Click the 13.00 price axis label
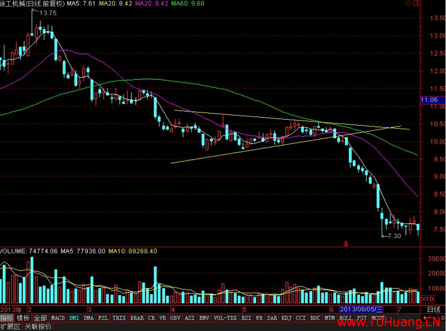446x331 pixels. tap(438, 36)
